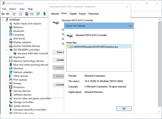Open the Action menu

pyautogui.click(x=13, y=9)
